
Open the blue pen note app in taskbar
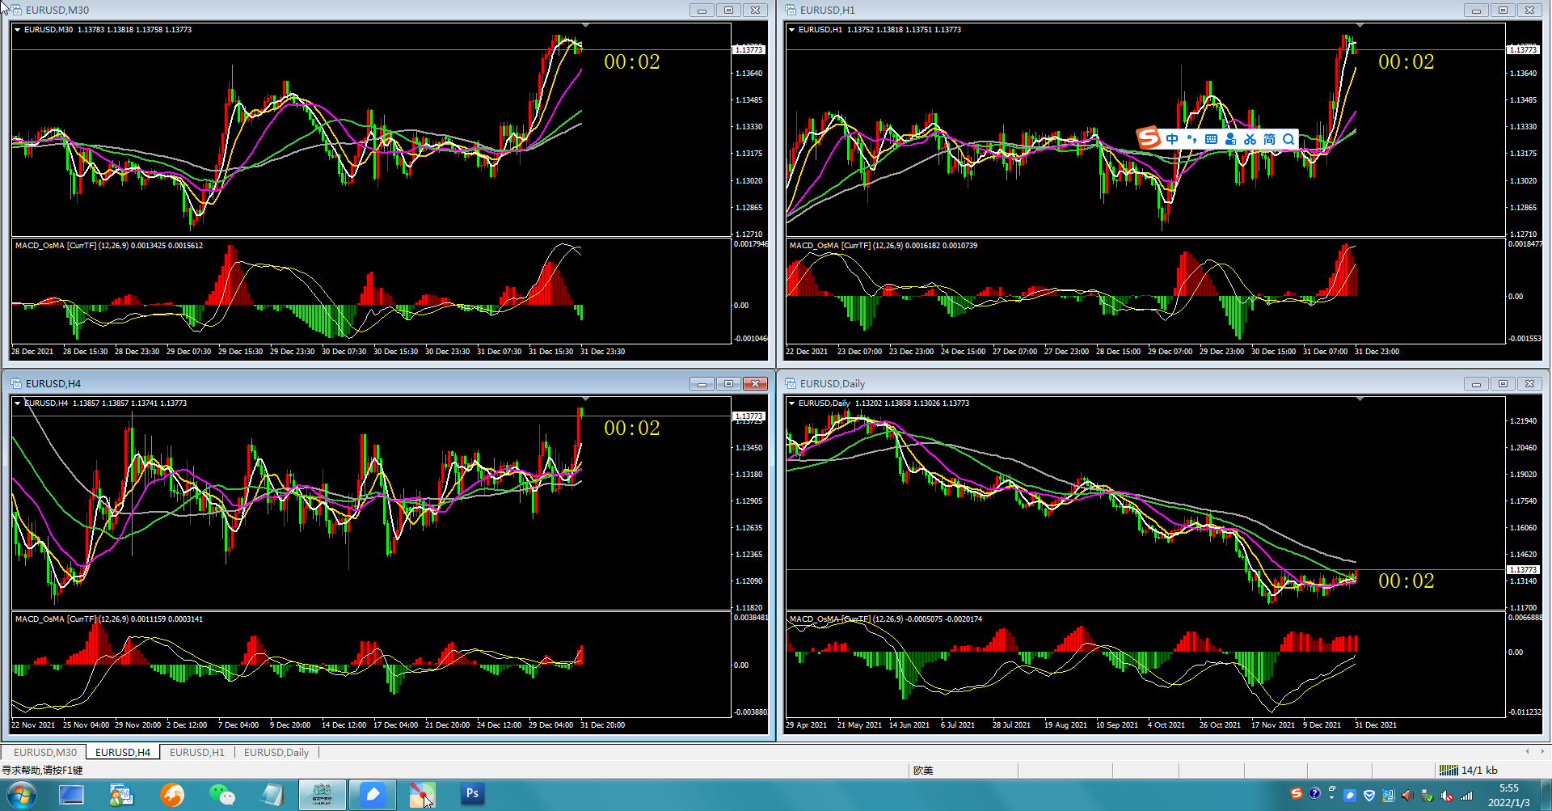click(373, 795)
